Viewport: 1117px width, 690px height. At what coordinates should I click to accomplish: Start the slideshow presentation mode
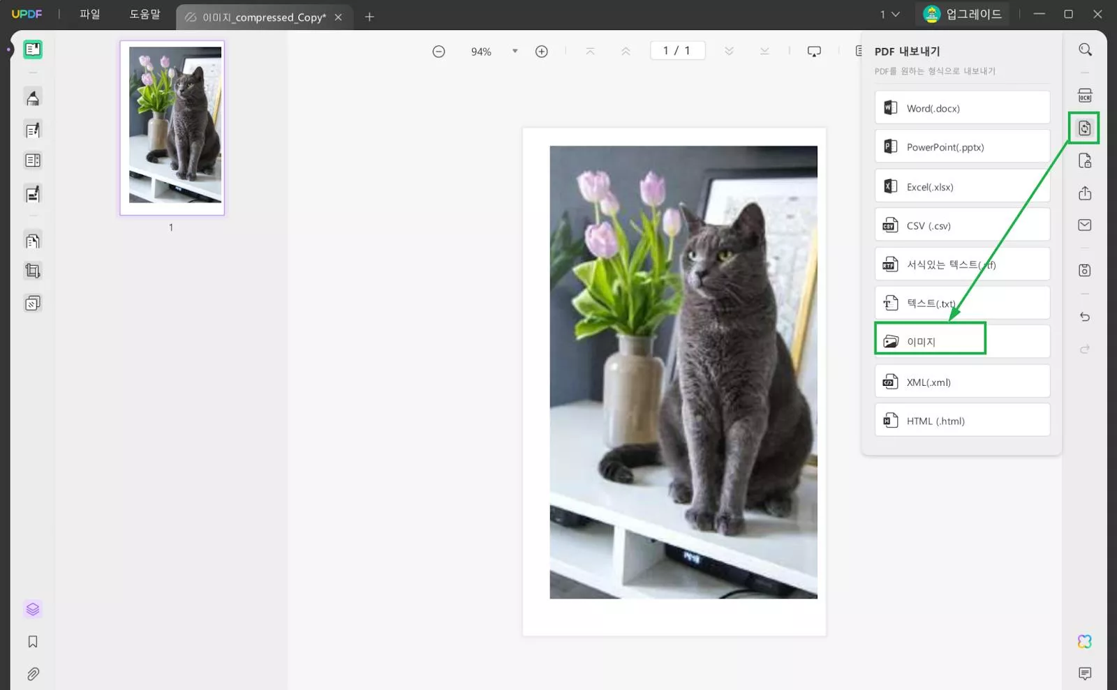click(x=814, y=52)
